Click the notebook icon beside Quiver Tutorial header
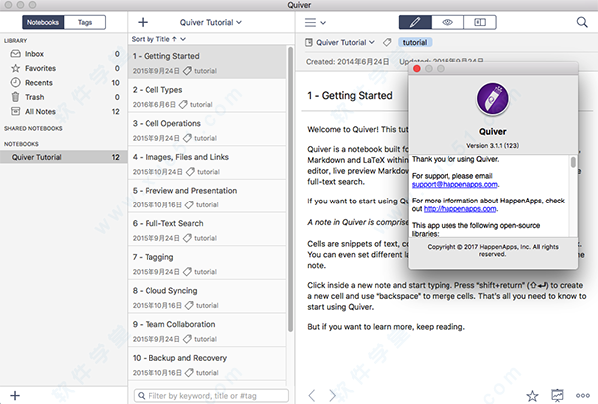This screenshot has width=598, height=404. [x=309, y=42]
